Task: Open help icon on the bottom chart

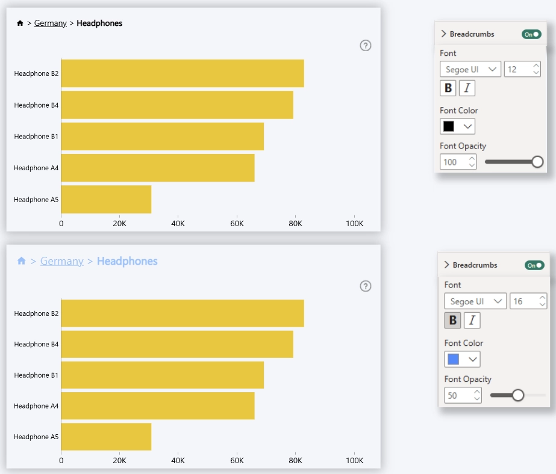Action: (365, 286)
